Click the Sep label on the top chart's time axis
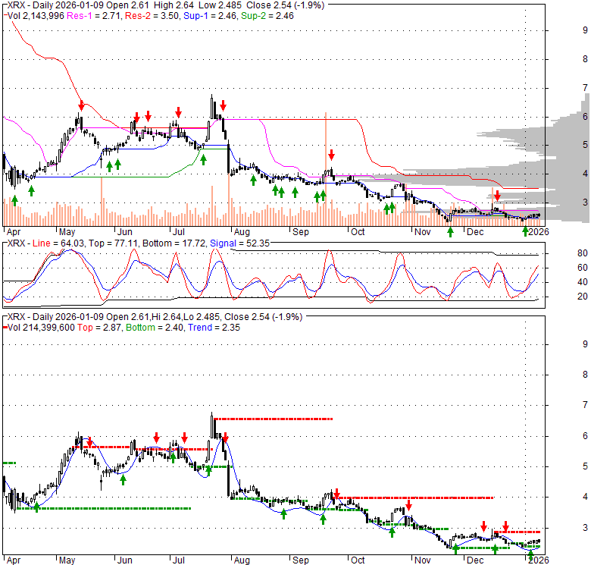 (301, 231)
